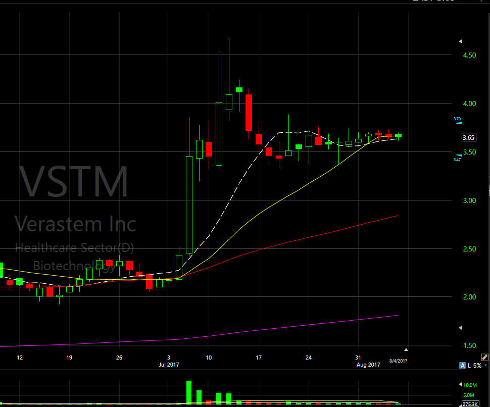This screenshot has width=490, height=407.
Task: Click the 17 date tick label
Action: pyautogui.click(x=259, y=358)
